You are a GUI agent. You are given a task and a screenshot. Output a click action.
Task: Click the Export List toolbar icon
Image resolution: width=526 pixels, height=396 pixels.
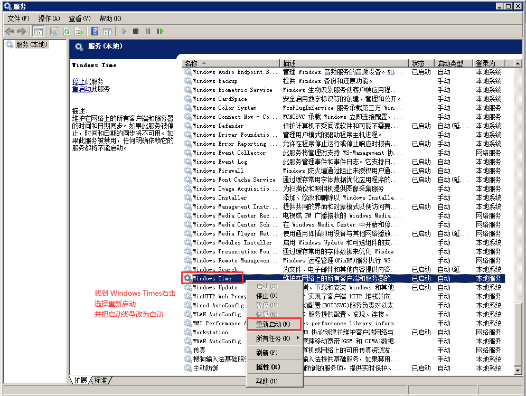pyautogui.click(x=79, y=32)
